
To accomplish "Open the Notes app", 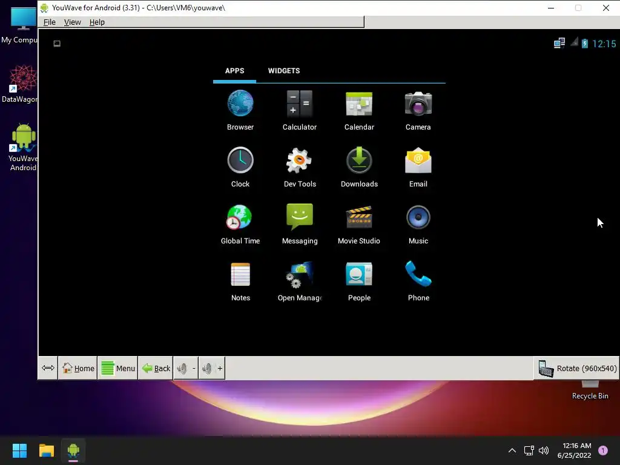I will [240, 281].
